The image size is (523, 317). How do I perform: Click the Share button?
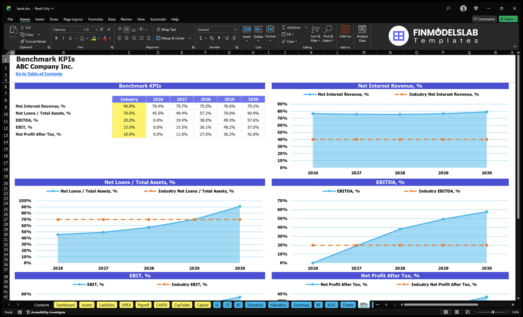pyautogui.click(x=508, y=19)
